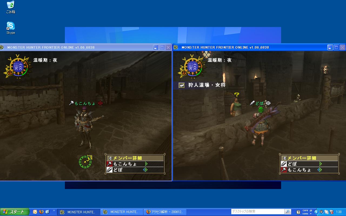Expand hidden quick launch icons chevron
The height and width of the screenshot is (216, 346).
point(54,211)
